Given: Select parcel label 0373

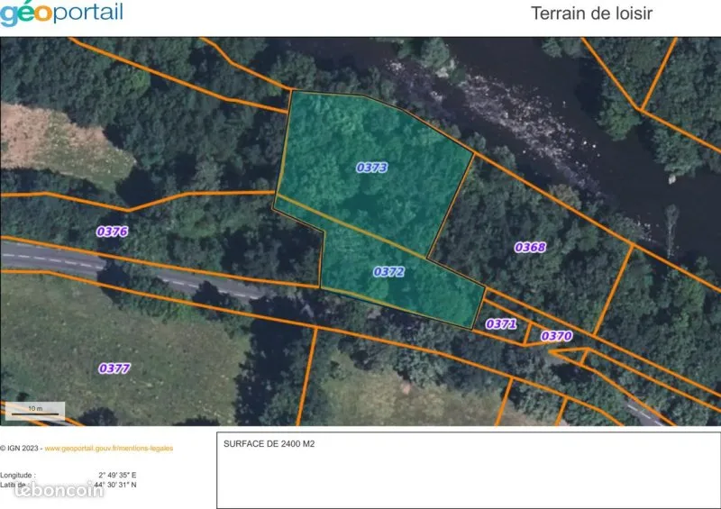Looking at the screenshot, I should point(371,168).
